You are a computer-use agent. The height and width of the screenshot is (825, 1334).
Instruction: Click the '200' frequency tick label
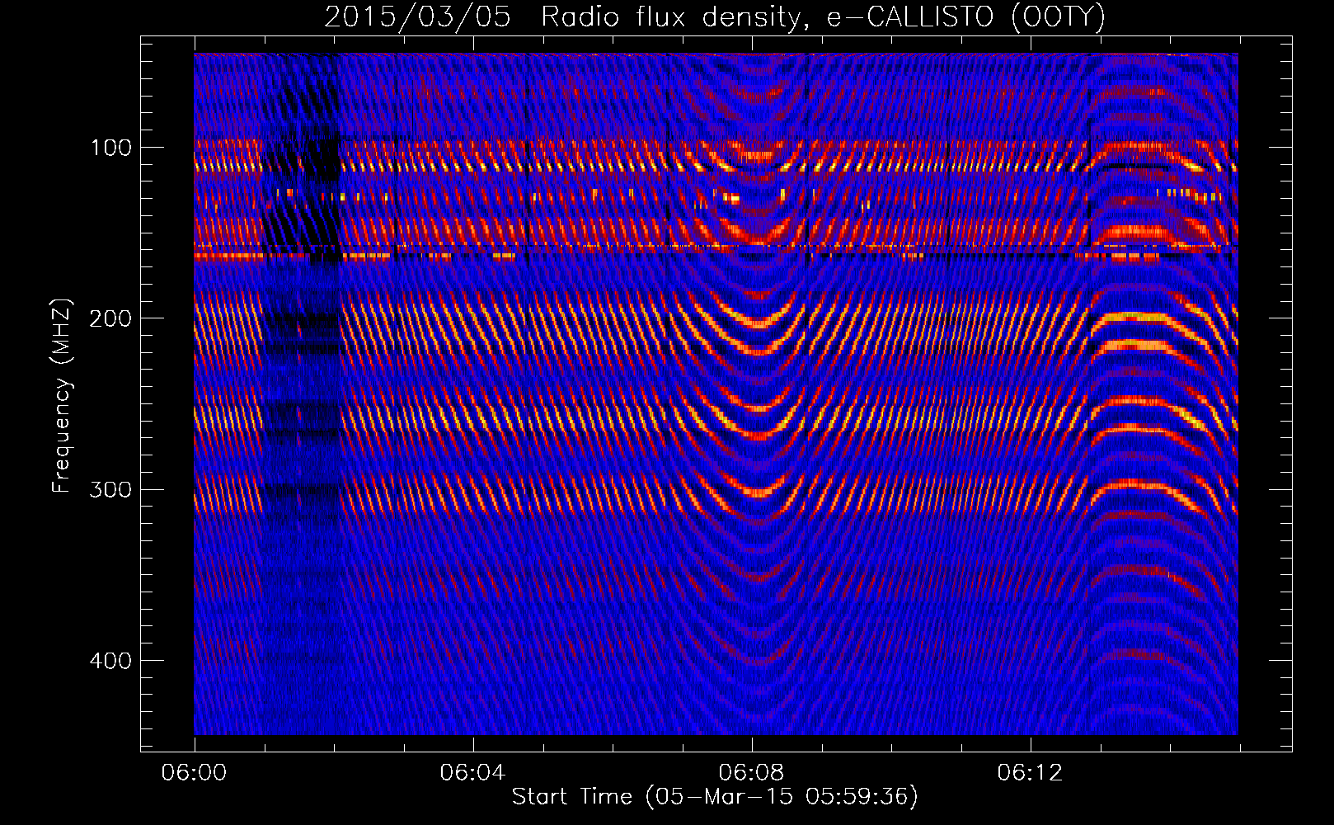[110, 318]
